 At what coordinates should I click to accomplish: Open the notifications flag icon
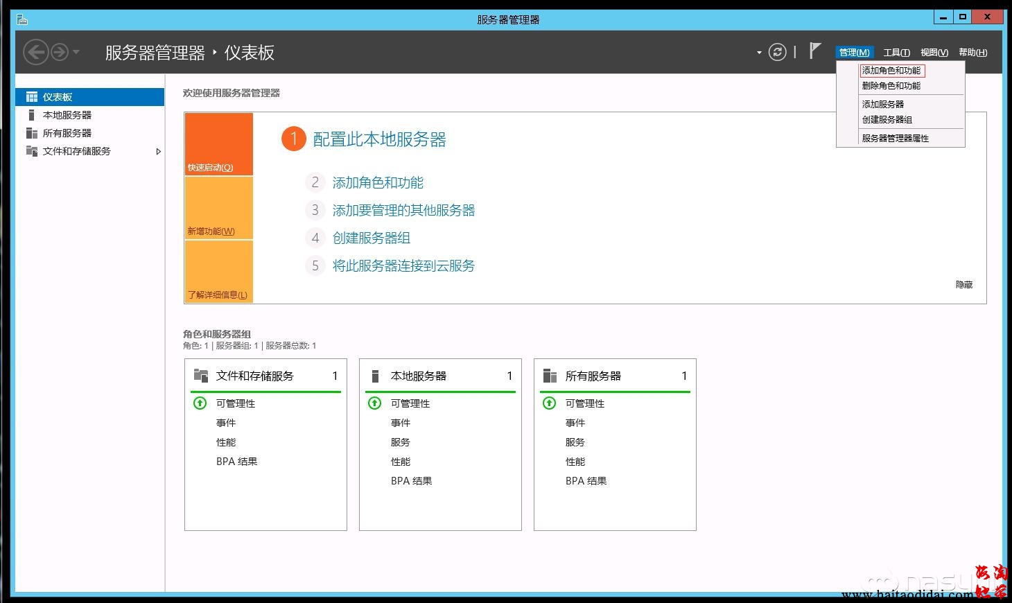pos(815,51)
